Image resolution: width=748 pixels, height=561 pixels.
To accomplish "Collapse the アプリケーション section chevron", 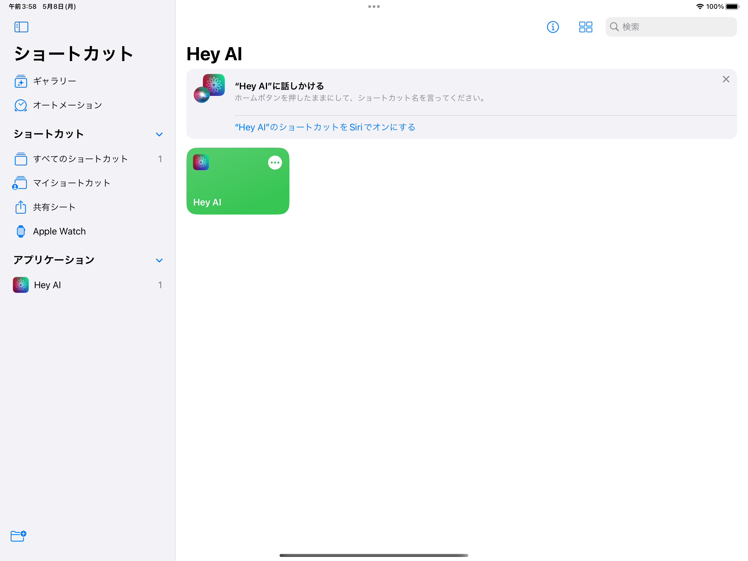I will click(x=159, y=260).
